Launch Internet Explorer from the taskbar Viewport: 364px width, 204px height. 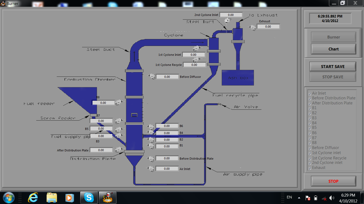click(x=33, y=198)
